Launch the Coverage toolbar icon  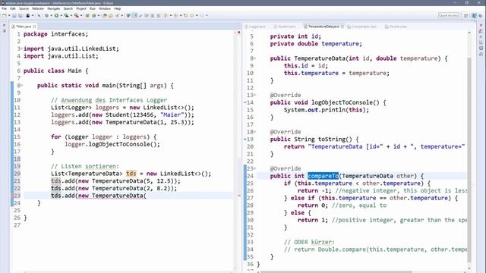[x=66, y=15]
